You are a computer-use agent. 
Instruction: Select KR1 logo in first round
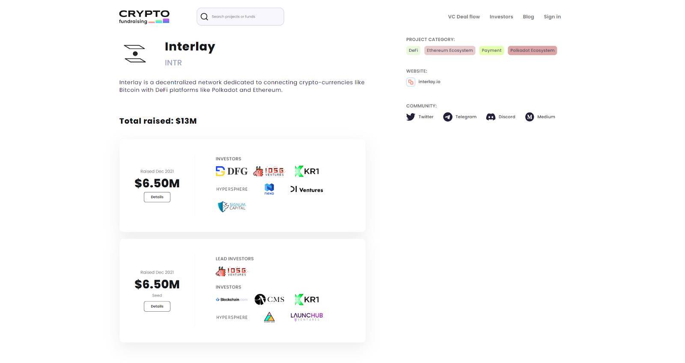tap(307, 171)
